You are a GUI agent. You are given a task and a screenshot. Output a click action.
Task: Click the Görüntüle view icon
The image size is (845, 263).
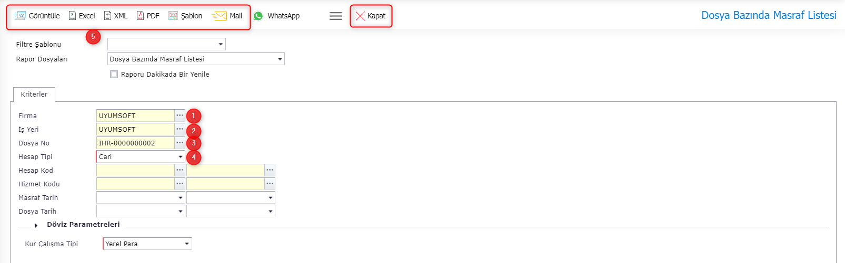click(x=20, y=16)
